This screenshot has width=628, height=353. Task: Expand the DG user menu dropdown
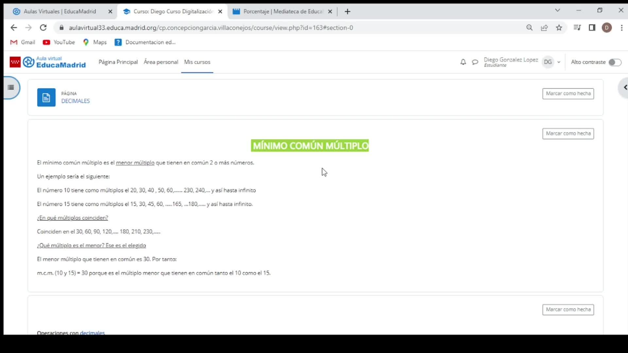559,62
